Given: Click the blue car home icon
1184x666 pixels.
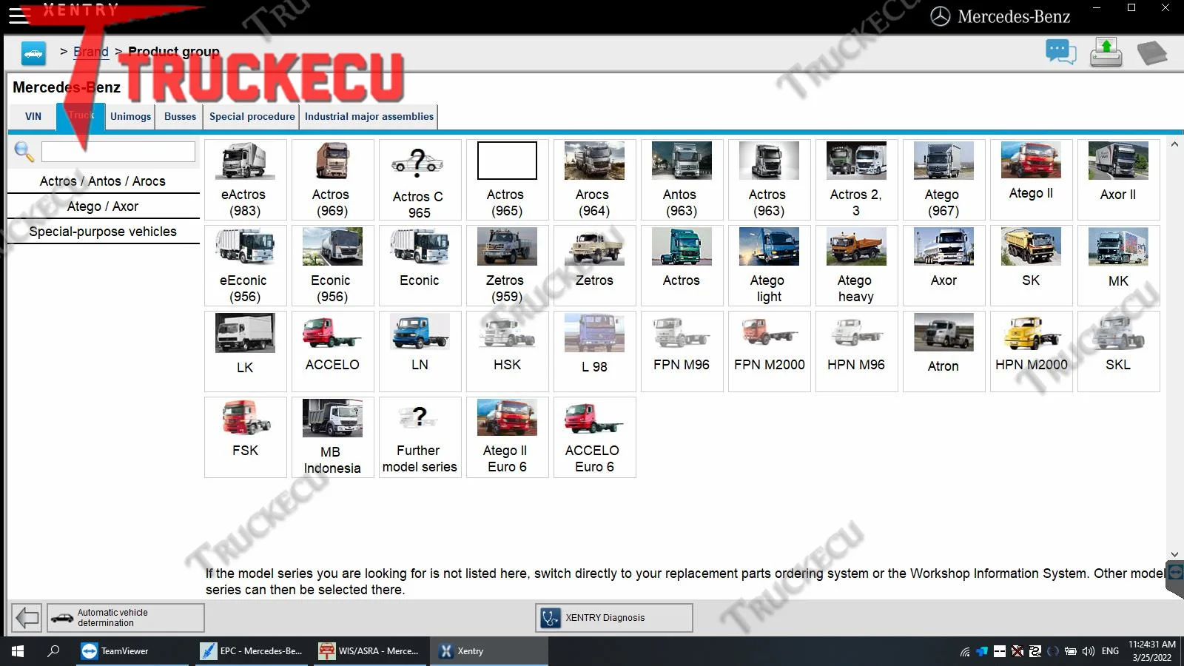Looking at the screenshot, I should click(x=33, y=53).
